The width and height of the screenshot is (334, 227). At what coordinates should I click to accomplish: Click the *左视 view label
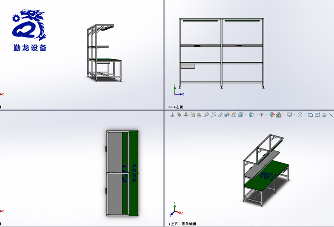[179, 107]
